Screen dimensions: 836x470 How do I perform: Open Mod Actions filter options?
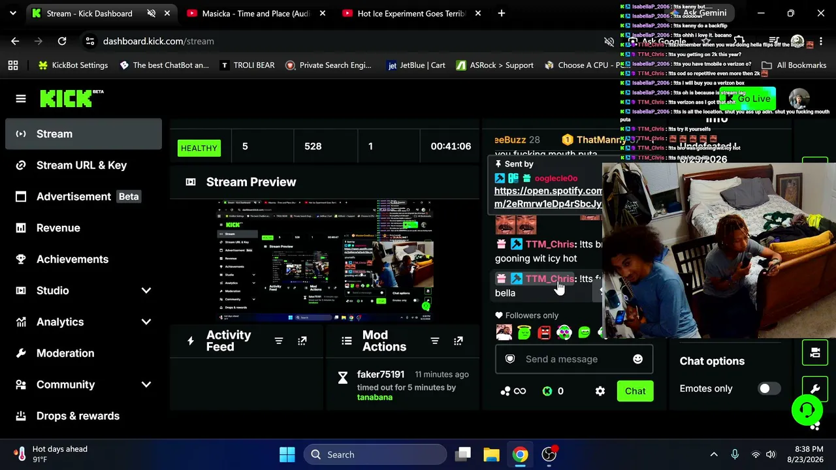pyautogui.click(x=435, y=341)
